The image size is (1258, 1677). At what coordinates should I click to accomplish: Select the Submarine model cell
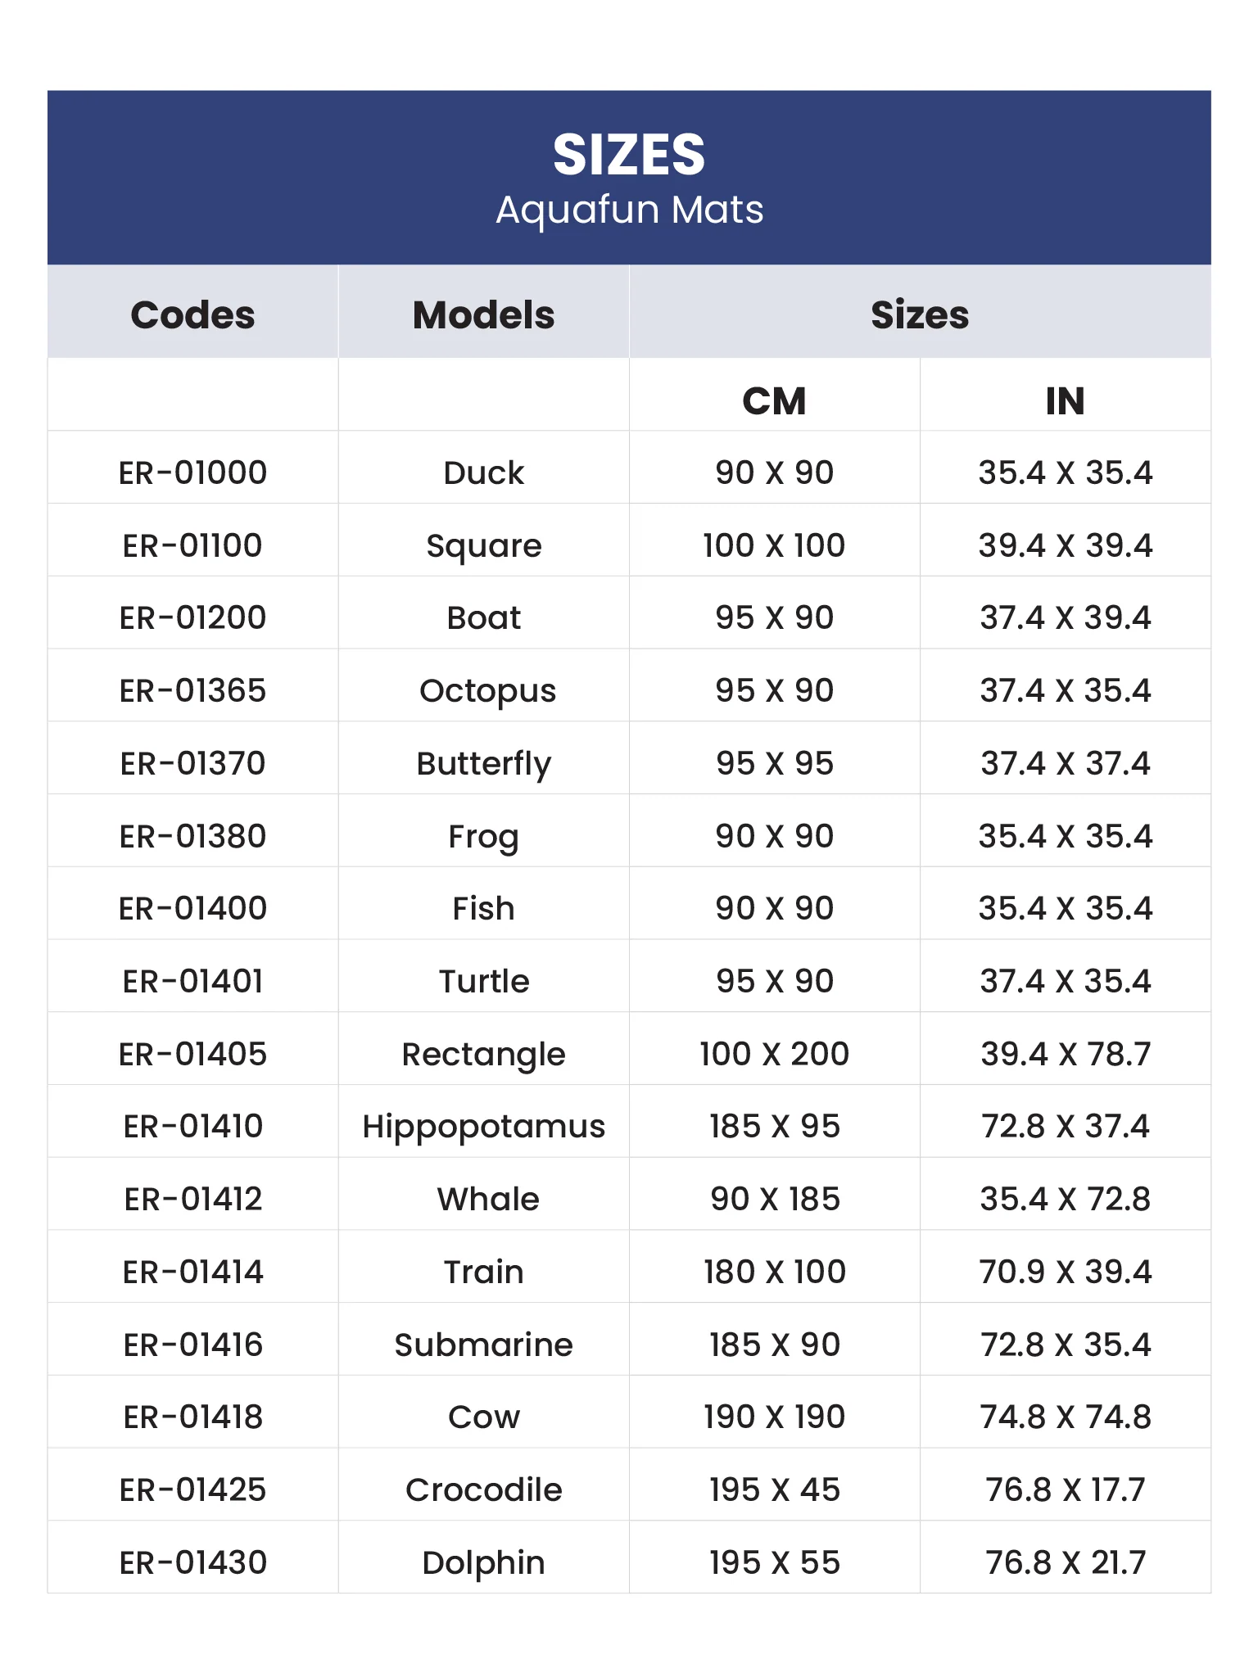(x=483, y=1345)
